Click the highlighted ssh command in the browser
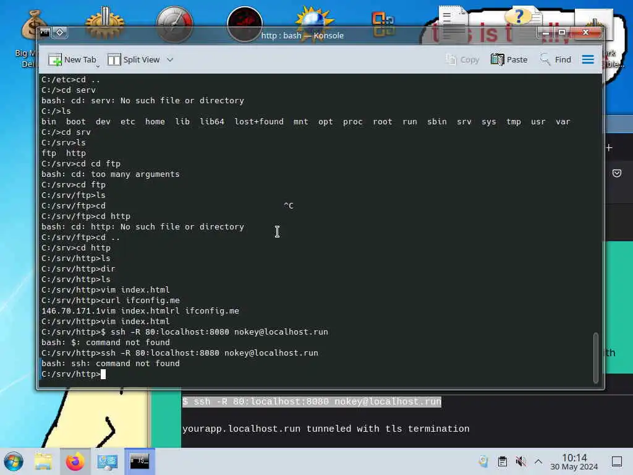 click(x=312, y=401)
